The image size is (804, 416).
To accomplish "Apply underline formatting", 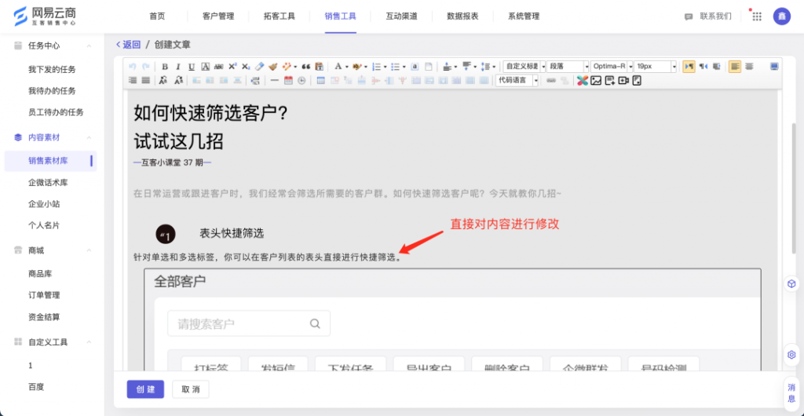I will [x=192, y=67].
